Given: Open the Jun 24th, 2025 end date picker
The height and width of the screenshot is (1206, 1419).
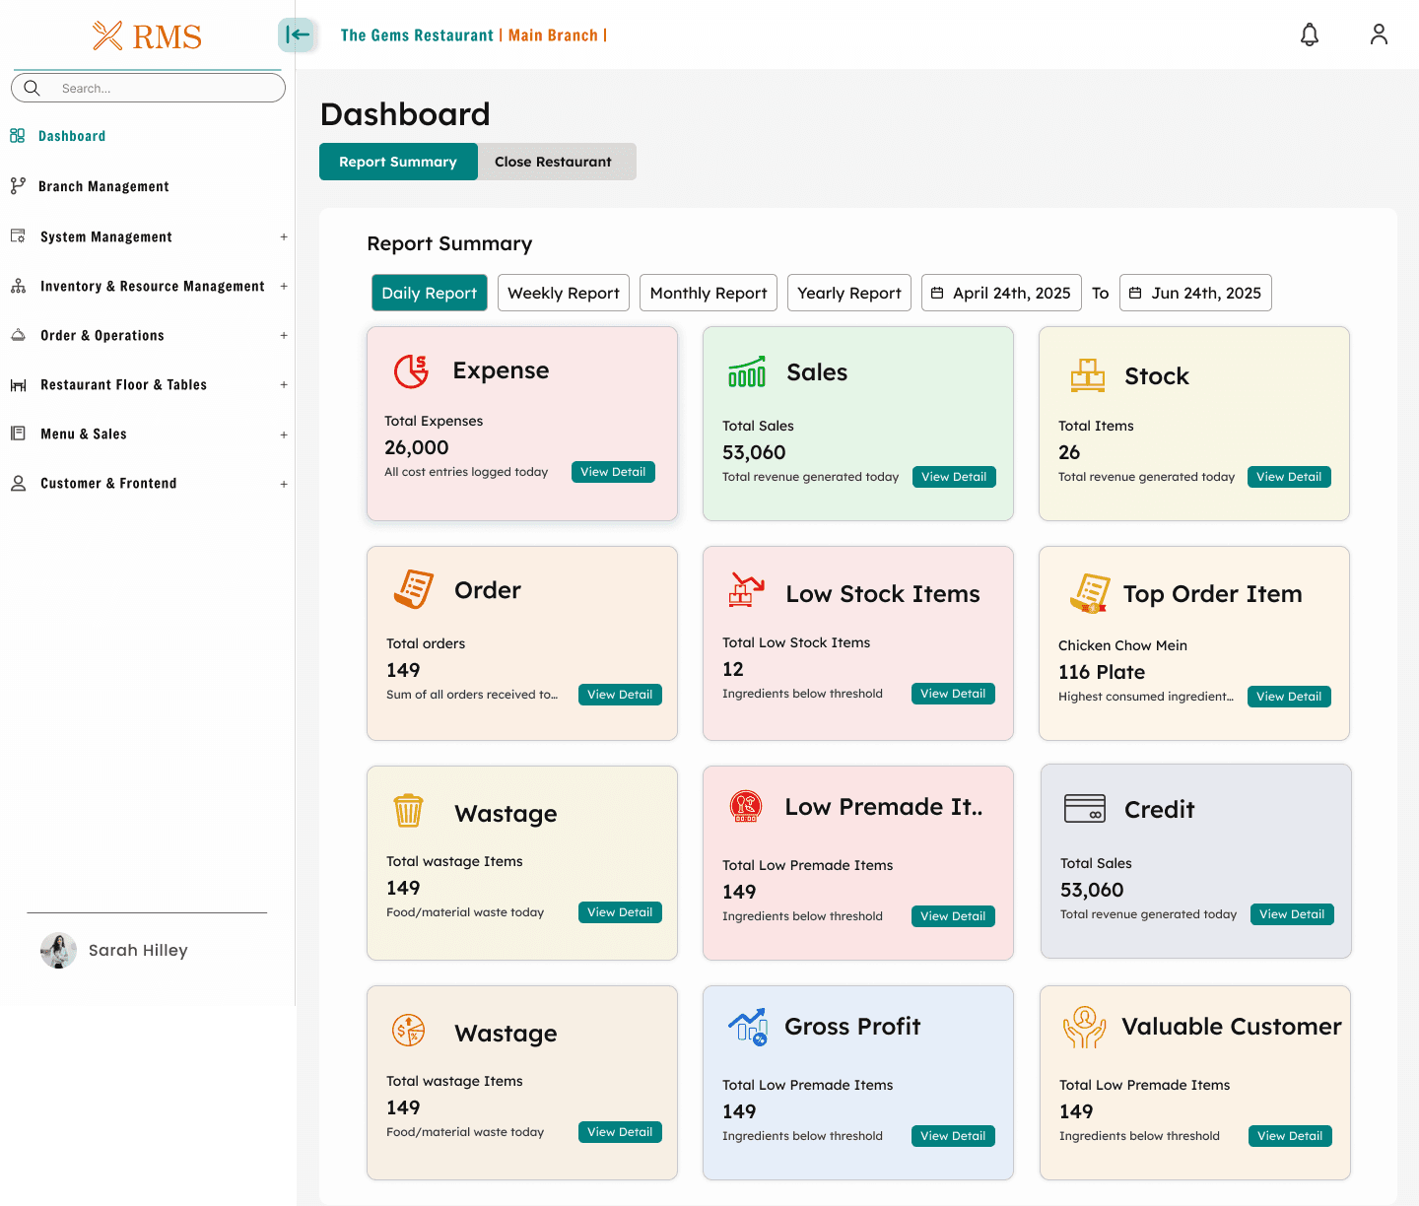Looking at the screenshot, I should point(1194,293).
